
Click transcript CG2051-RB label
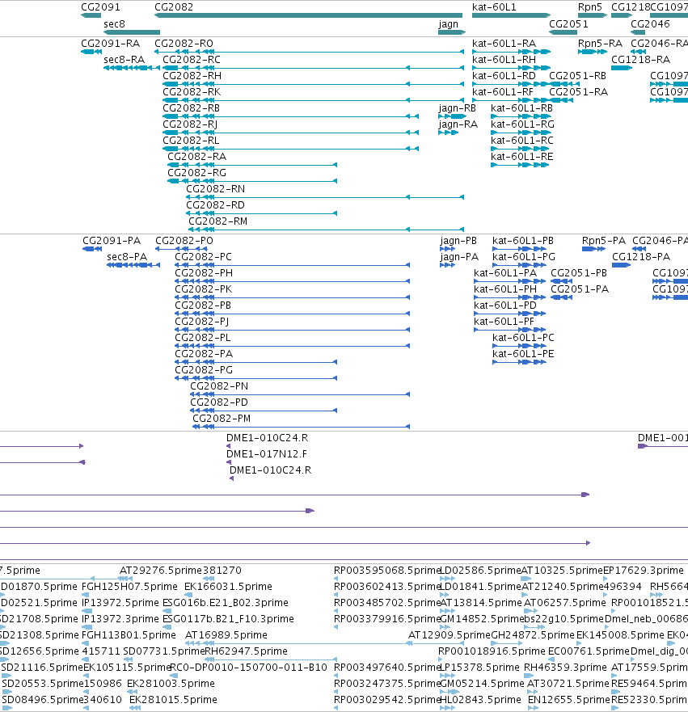pos(578,76)
